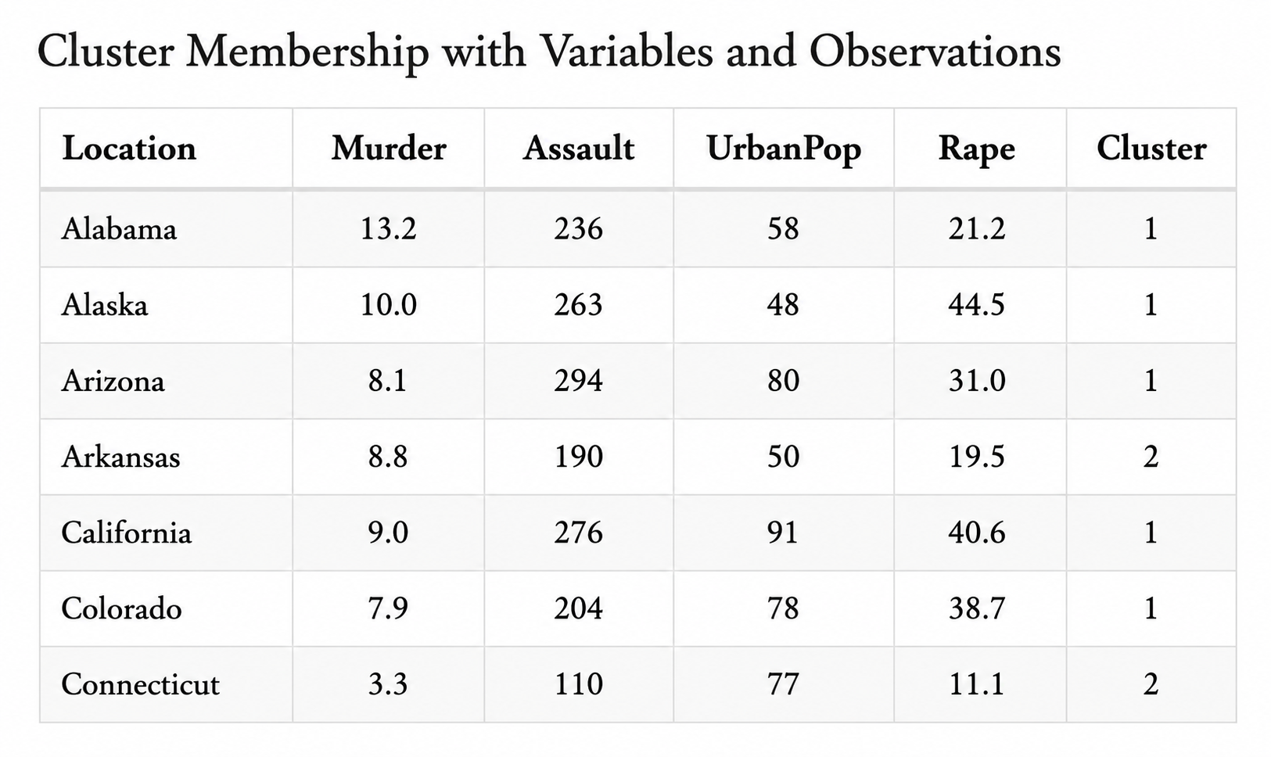Click the Arkansas location cell
Screen dimensions: 1271x757
pos(120,457)
